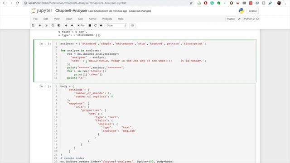Open the cell type Code dropdown

coord(116,25)
